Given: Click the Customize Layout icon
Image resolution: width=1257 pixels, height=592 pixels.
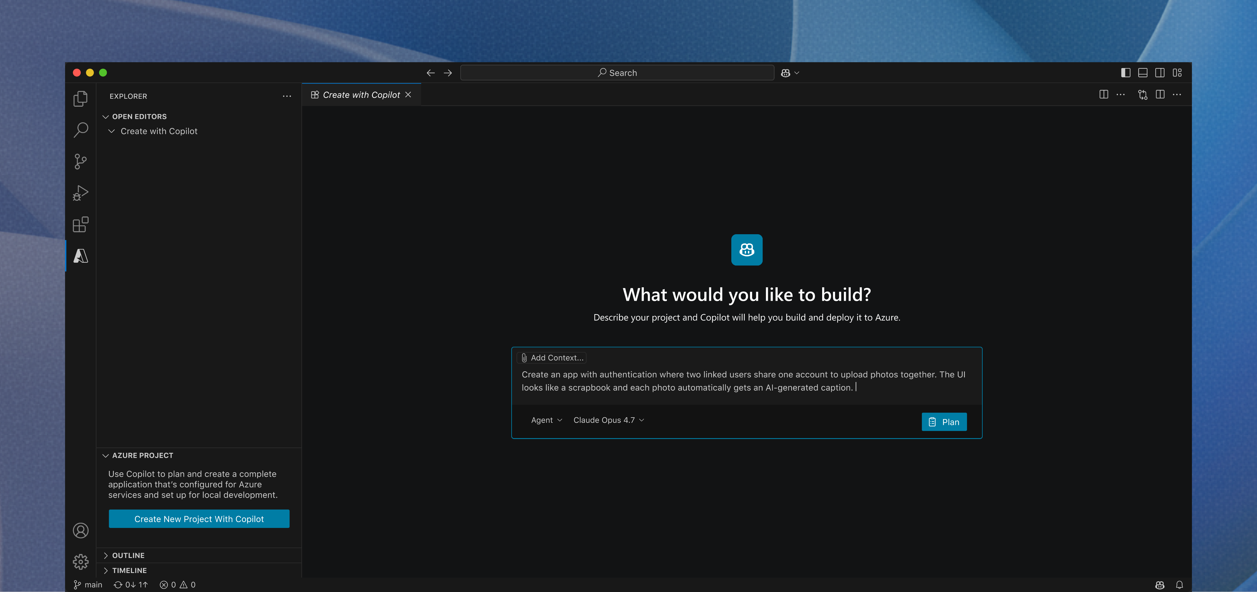Looking at the screenshot, I should point(1178,73).
